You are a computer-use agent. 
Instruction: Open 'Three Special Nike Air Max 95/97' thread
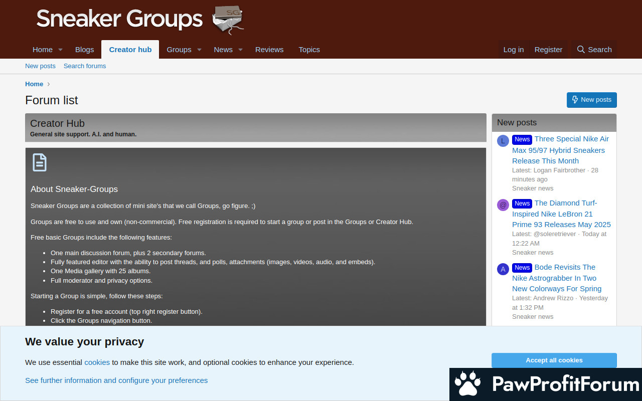coord(561,150)
